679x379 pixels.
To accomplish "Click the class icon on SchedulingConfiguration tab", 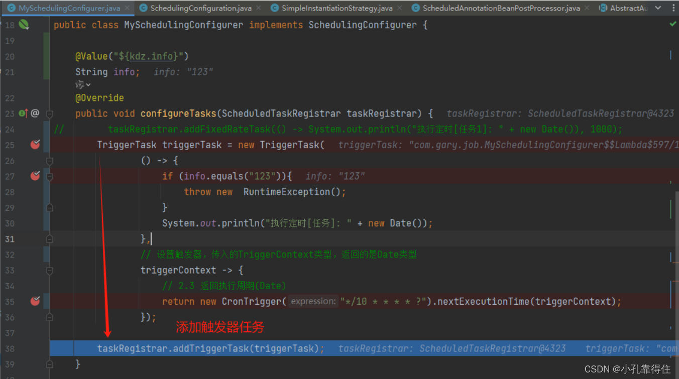I will click(x=143, y=8).
